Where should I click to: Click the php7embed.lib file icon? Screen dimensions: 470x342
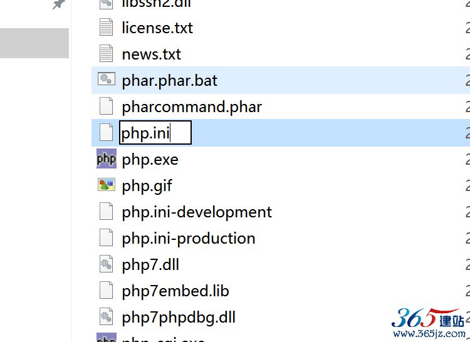(106, 290)
